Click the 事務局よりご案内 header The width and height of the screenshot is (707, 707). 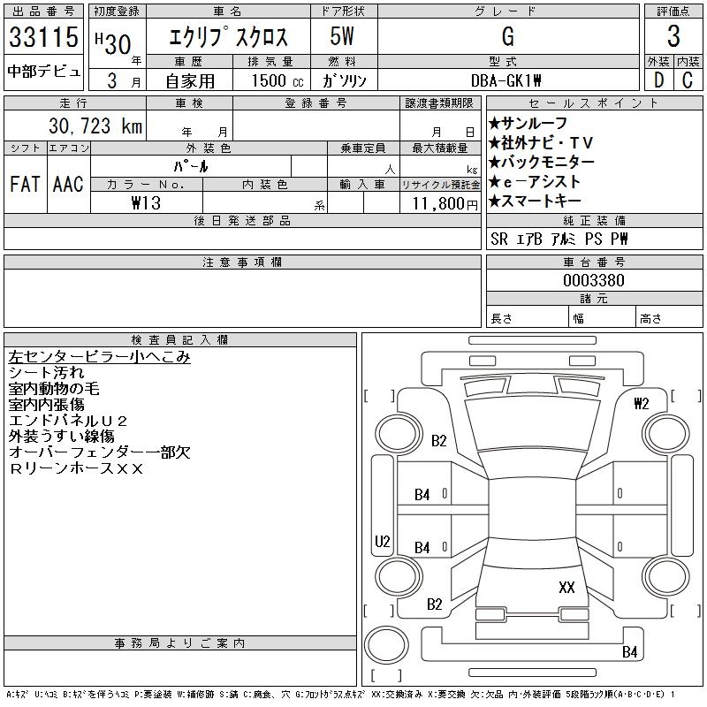pos(180,643)
